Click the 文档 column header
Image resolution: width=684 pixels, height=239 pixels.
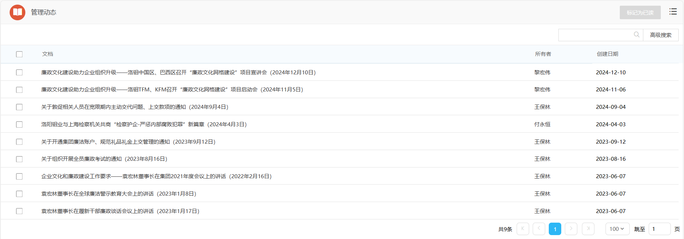coord(47,54)
